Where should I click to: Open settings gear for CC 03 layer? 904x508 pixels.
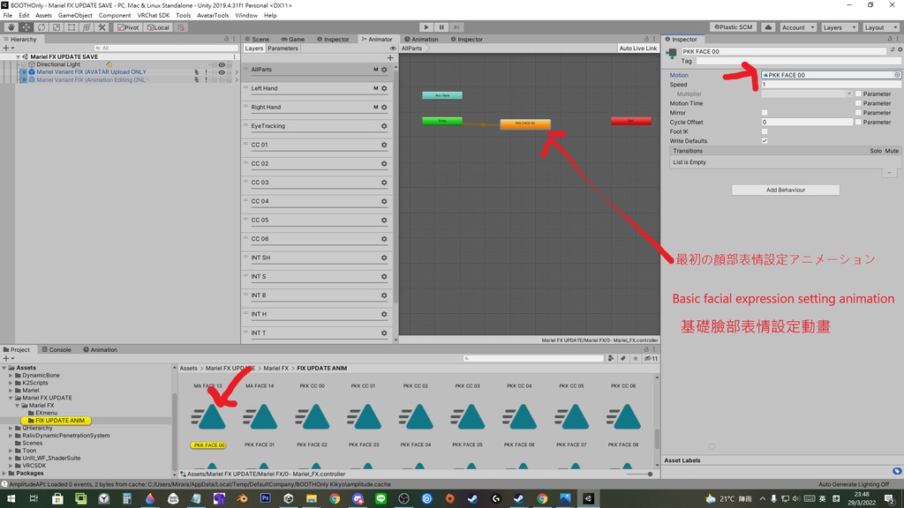tap(384, 183)
